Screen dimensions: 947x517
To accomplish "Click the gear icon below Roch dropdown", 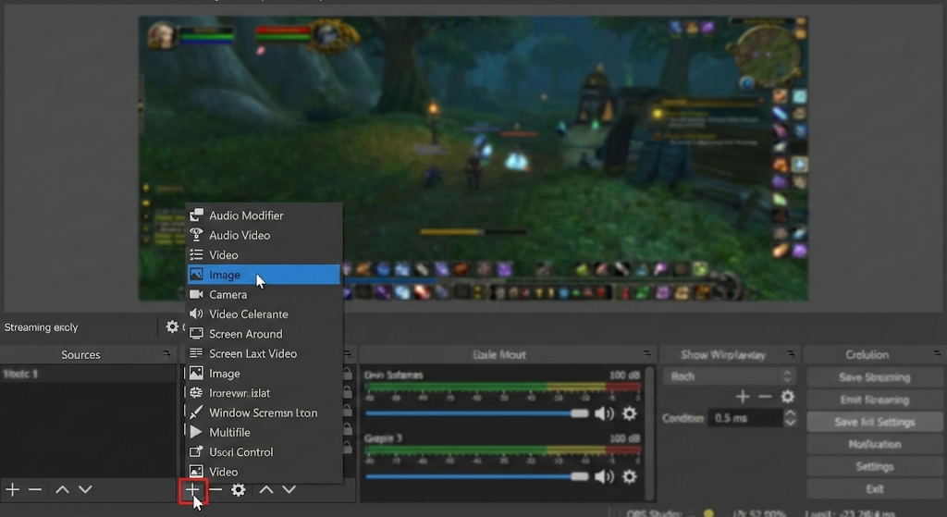I will (x=787, y=397).
